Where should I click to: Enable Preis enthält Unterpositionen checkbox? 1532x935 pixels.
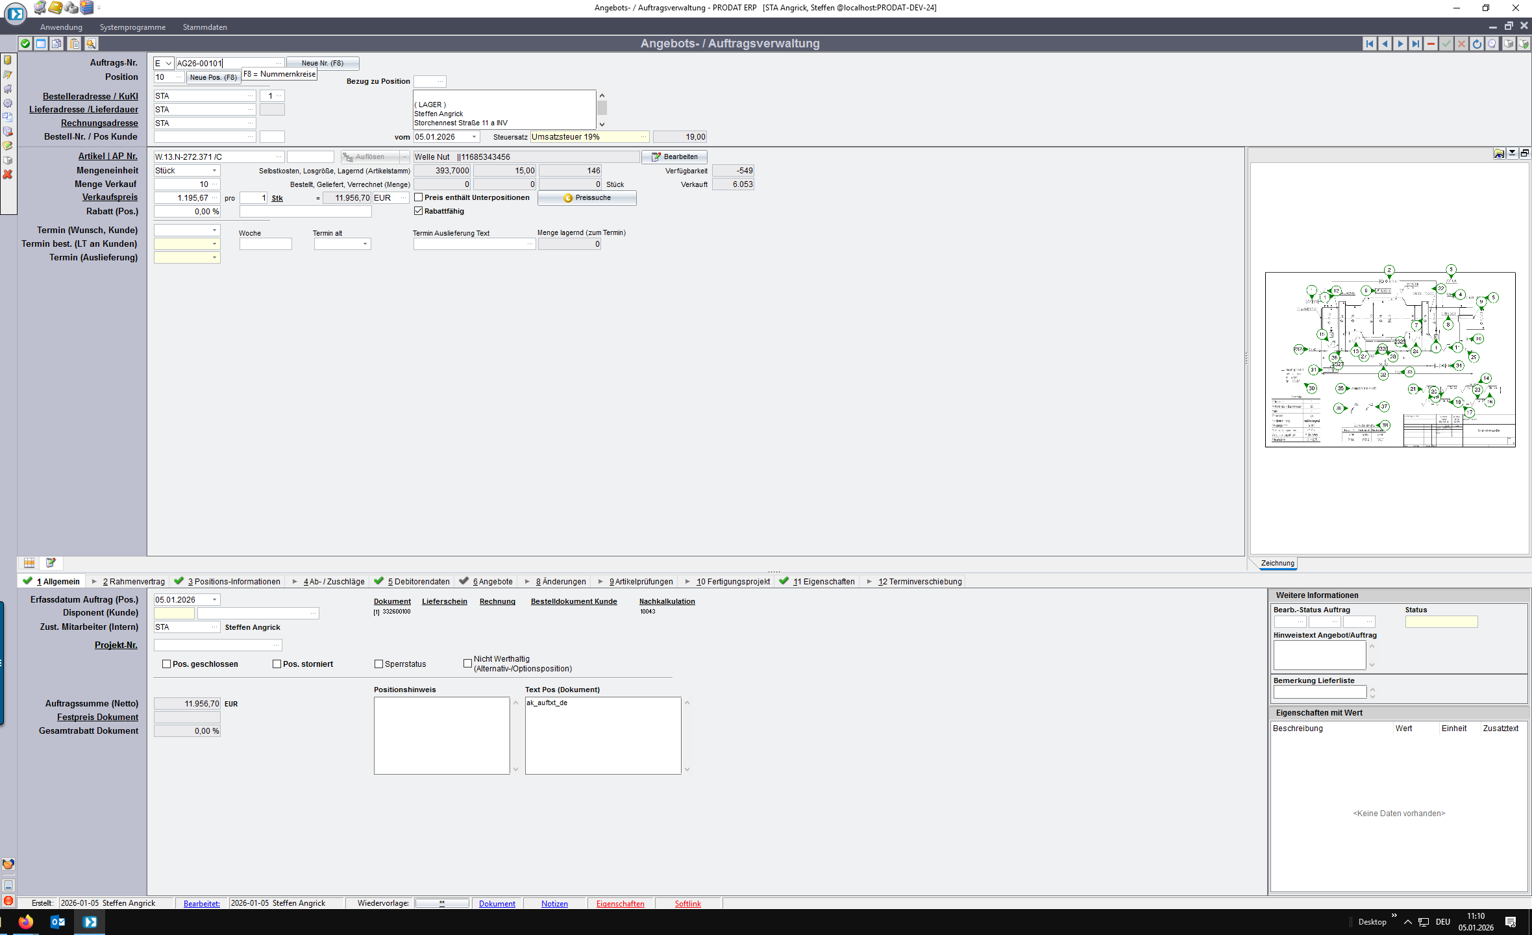click(x=419, y=197)
